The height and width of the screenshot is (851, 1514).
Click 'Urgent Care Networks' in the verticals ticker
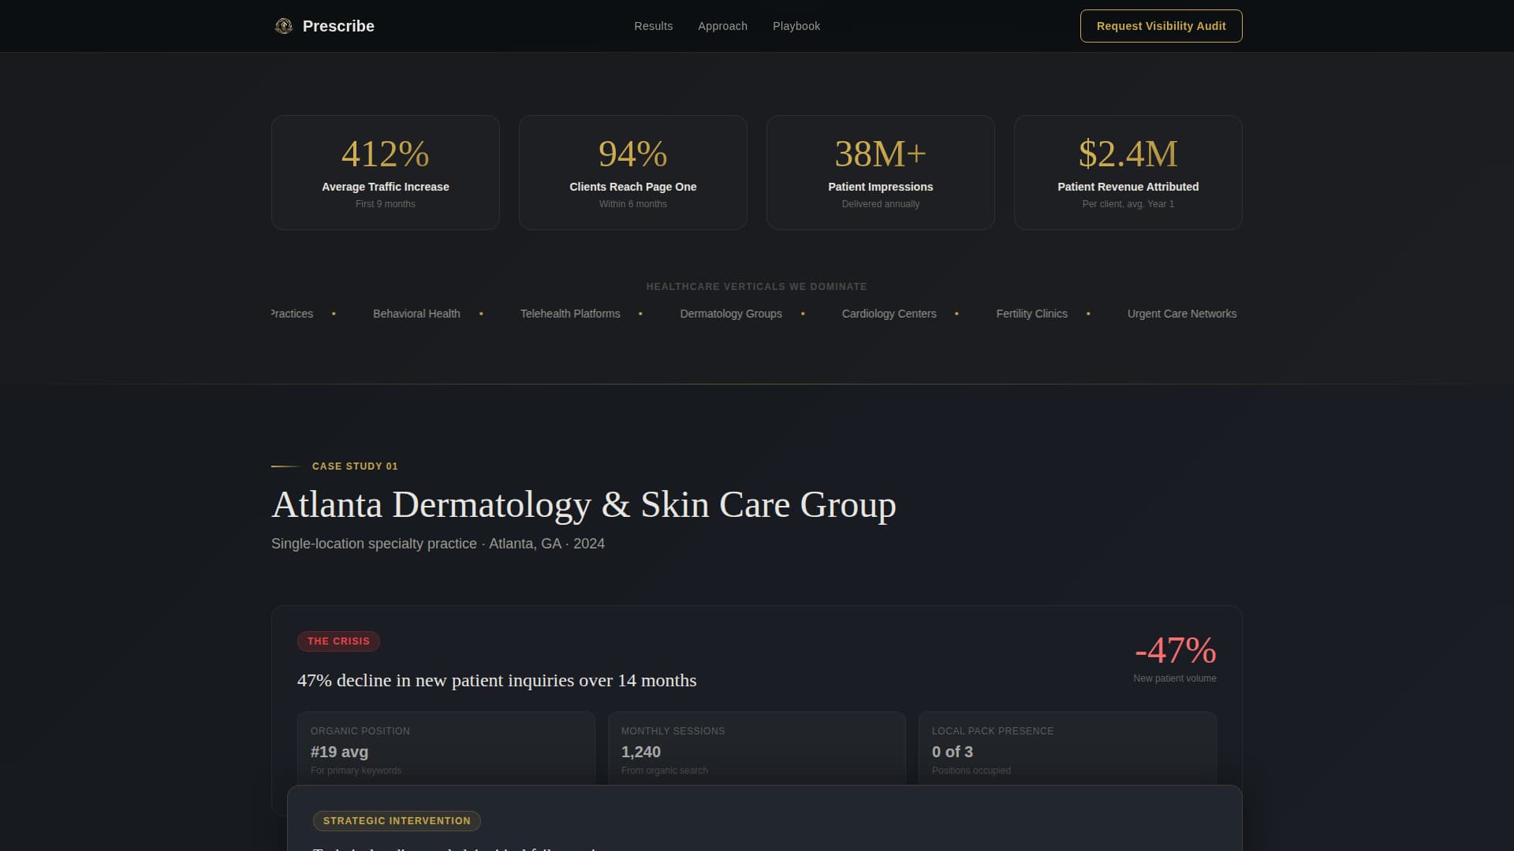tap(1182, 314)
